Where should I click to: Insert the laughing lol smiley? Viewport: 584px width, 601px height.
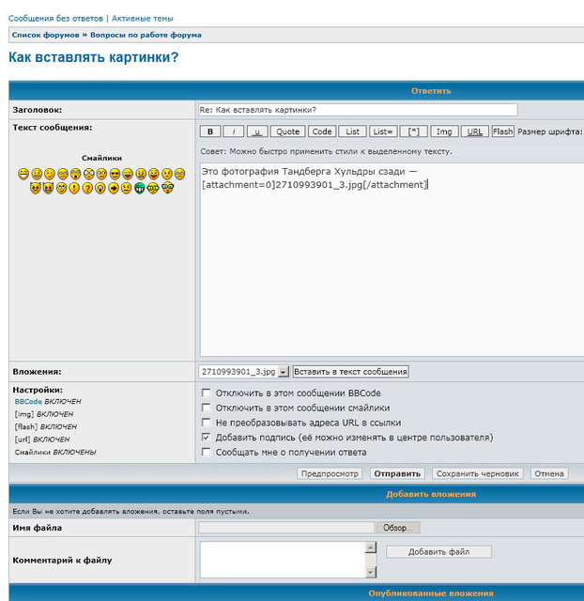pyautogui.click(x=128, y=174)
